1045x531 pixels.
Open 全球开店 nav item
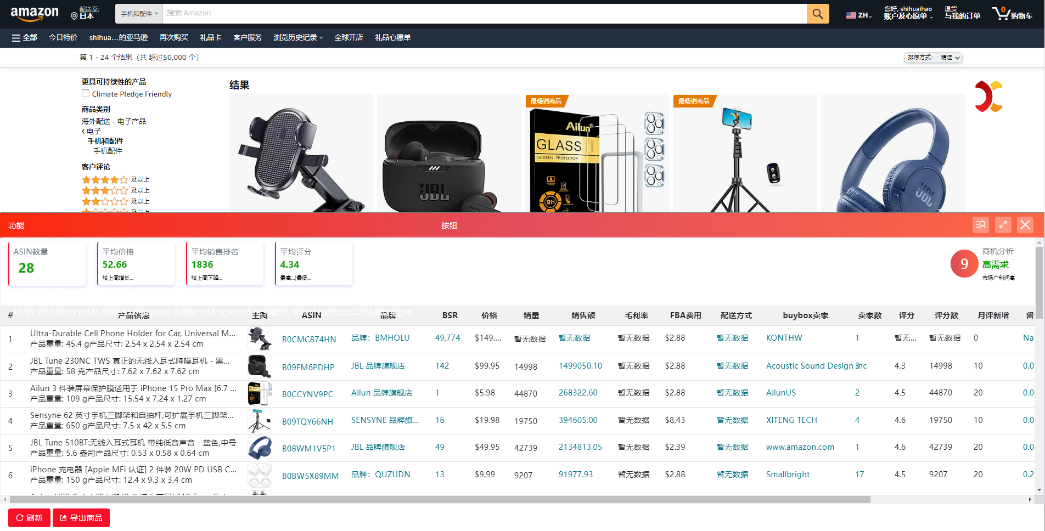pos(349,37)
